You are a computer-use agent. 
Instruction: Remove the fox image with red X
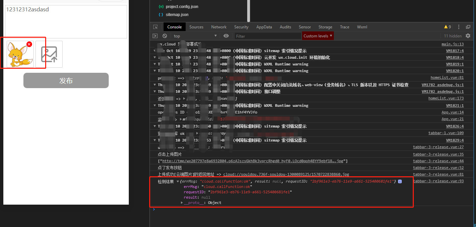point(29,44)
